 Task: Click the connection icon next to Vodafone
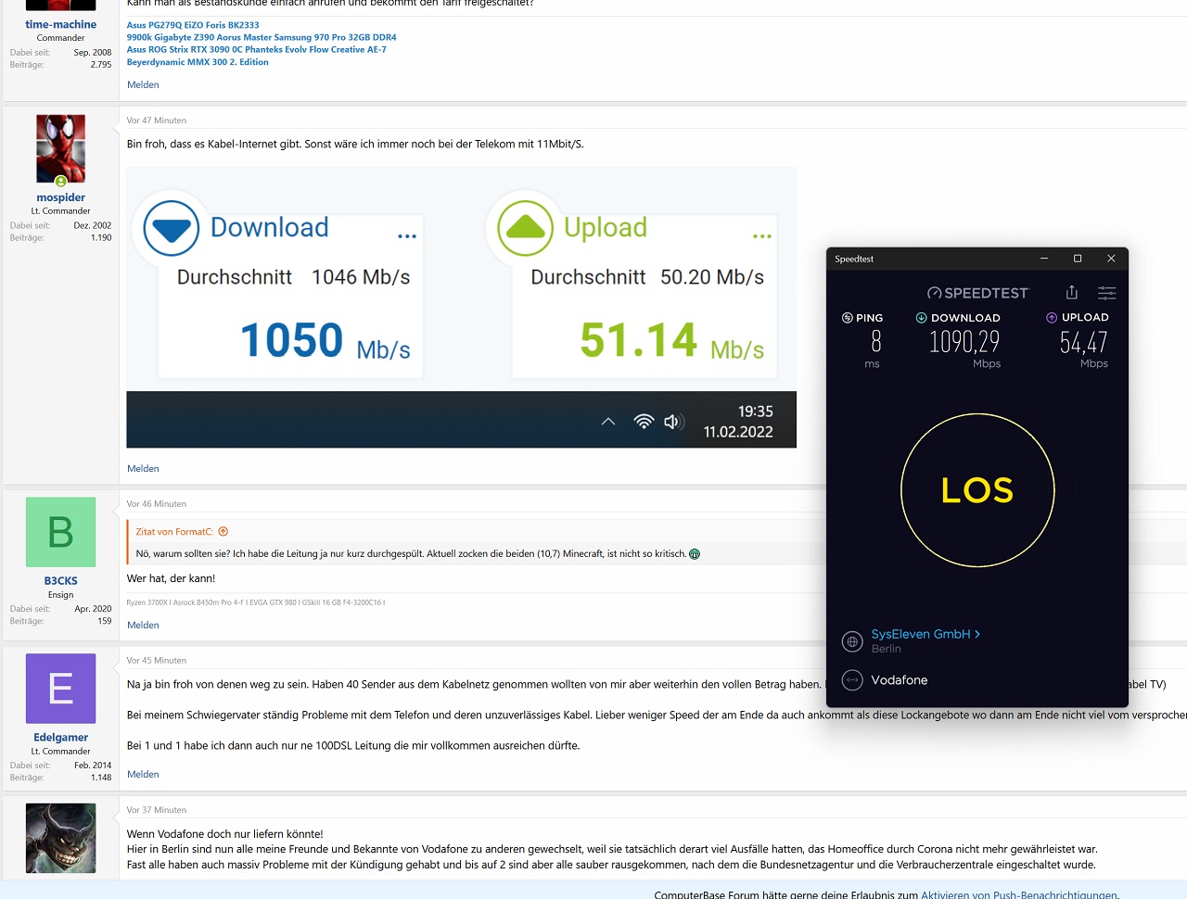[852, 680]
